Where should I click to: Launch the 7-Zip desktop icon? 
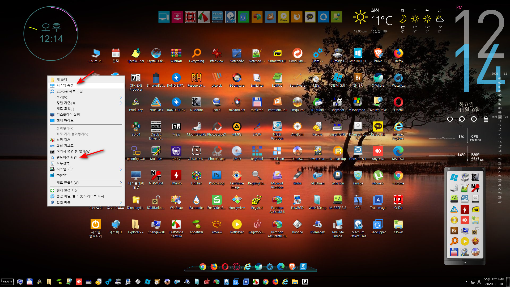coord(176,129)
